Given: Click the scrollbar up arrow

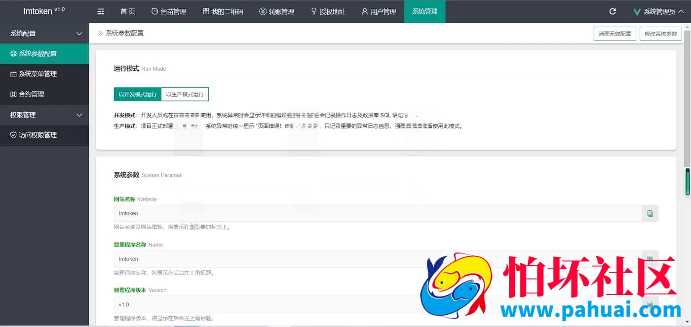Looking at the screenshot, I should (x=687, y=26).
